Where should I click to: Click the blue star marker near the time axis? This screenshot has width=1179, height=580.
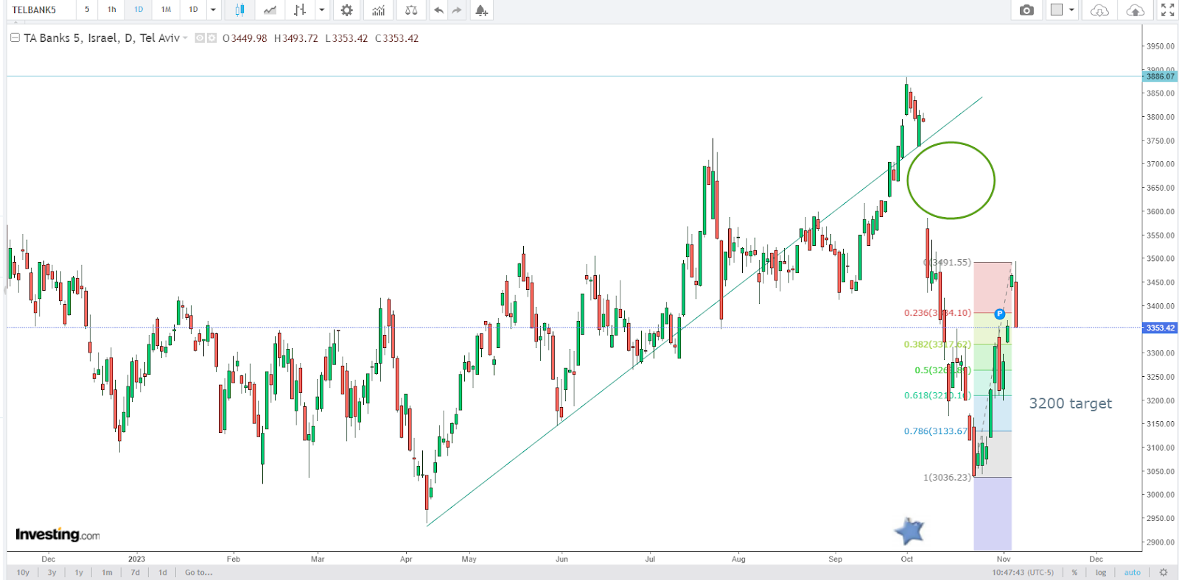910,530
